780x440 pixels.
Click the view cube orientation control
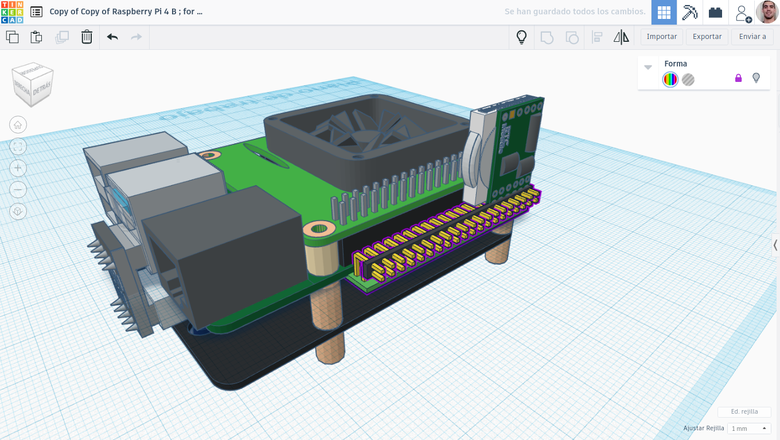click(x=33, y=85)
